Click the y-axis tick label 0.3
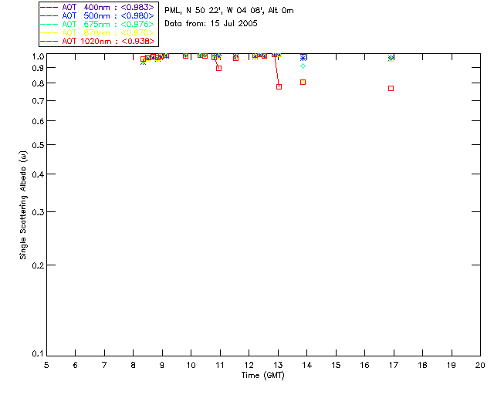Viewport: 494px width, 395px height. click(x=38, y=212)
